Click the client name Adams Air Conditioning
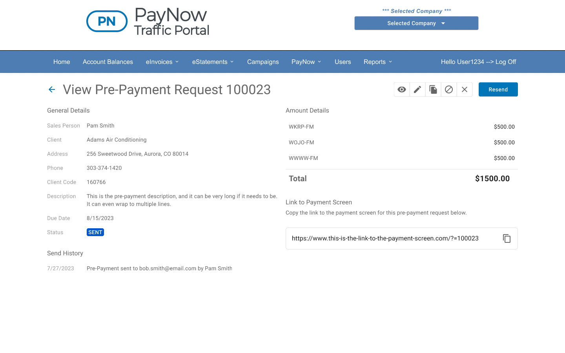The image size is (565, 353). coord(117,140)
